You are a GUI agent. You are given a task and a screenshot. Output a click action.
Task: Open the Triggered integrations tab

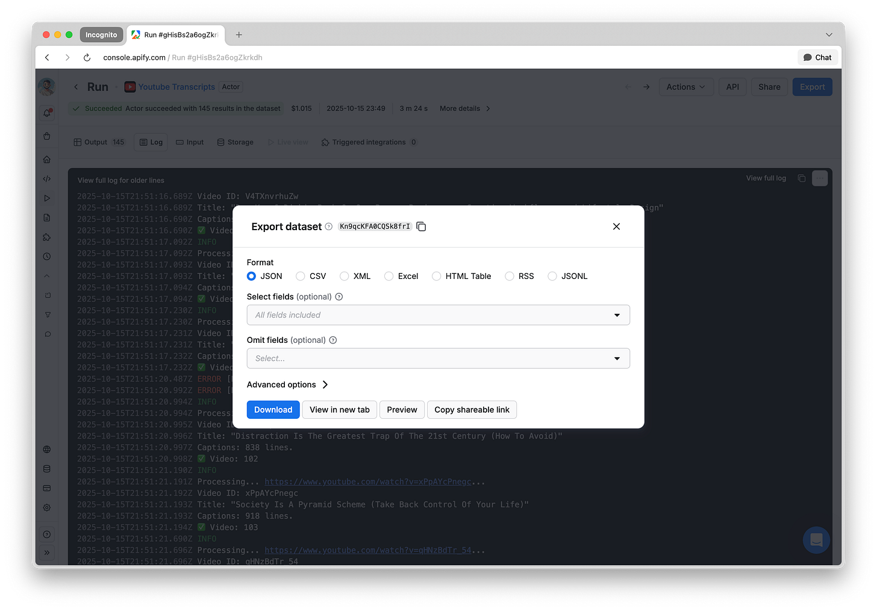[369, 142]
